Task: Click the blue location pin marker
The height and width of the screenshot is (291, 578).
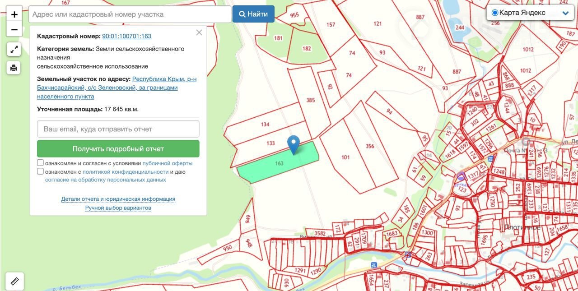Action: click(x=294, y=144)
